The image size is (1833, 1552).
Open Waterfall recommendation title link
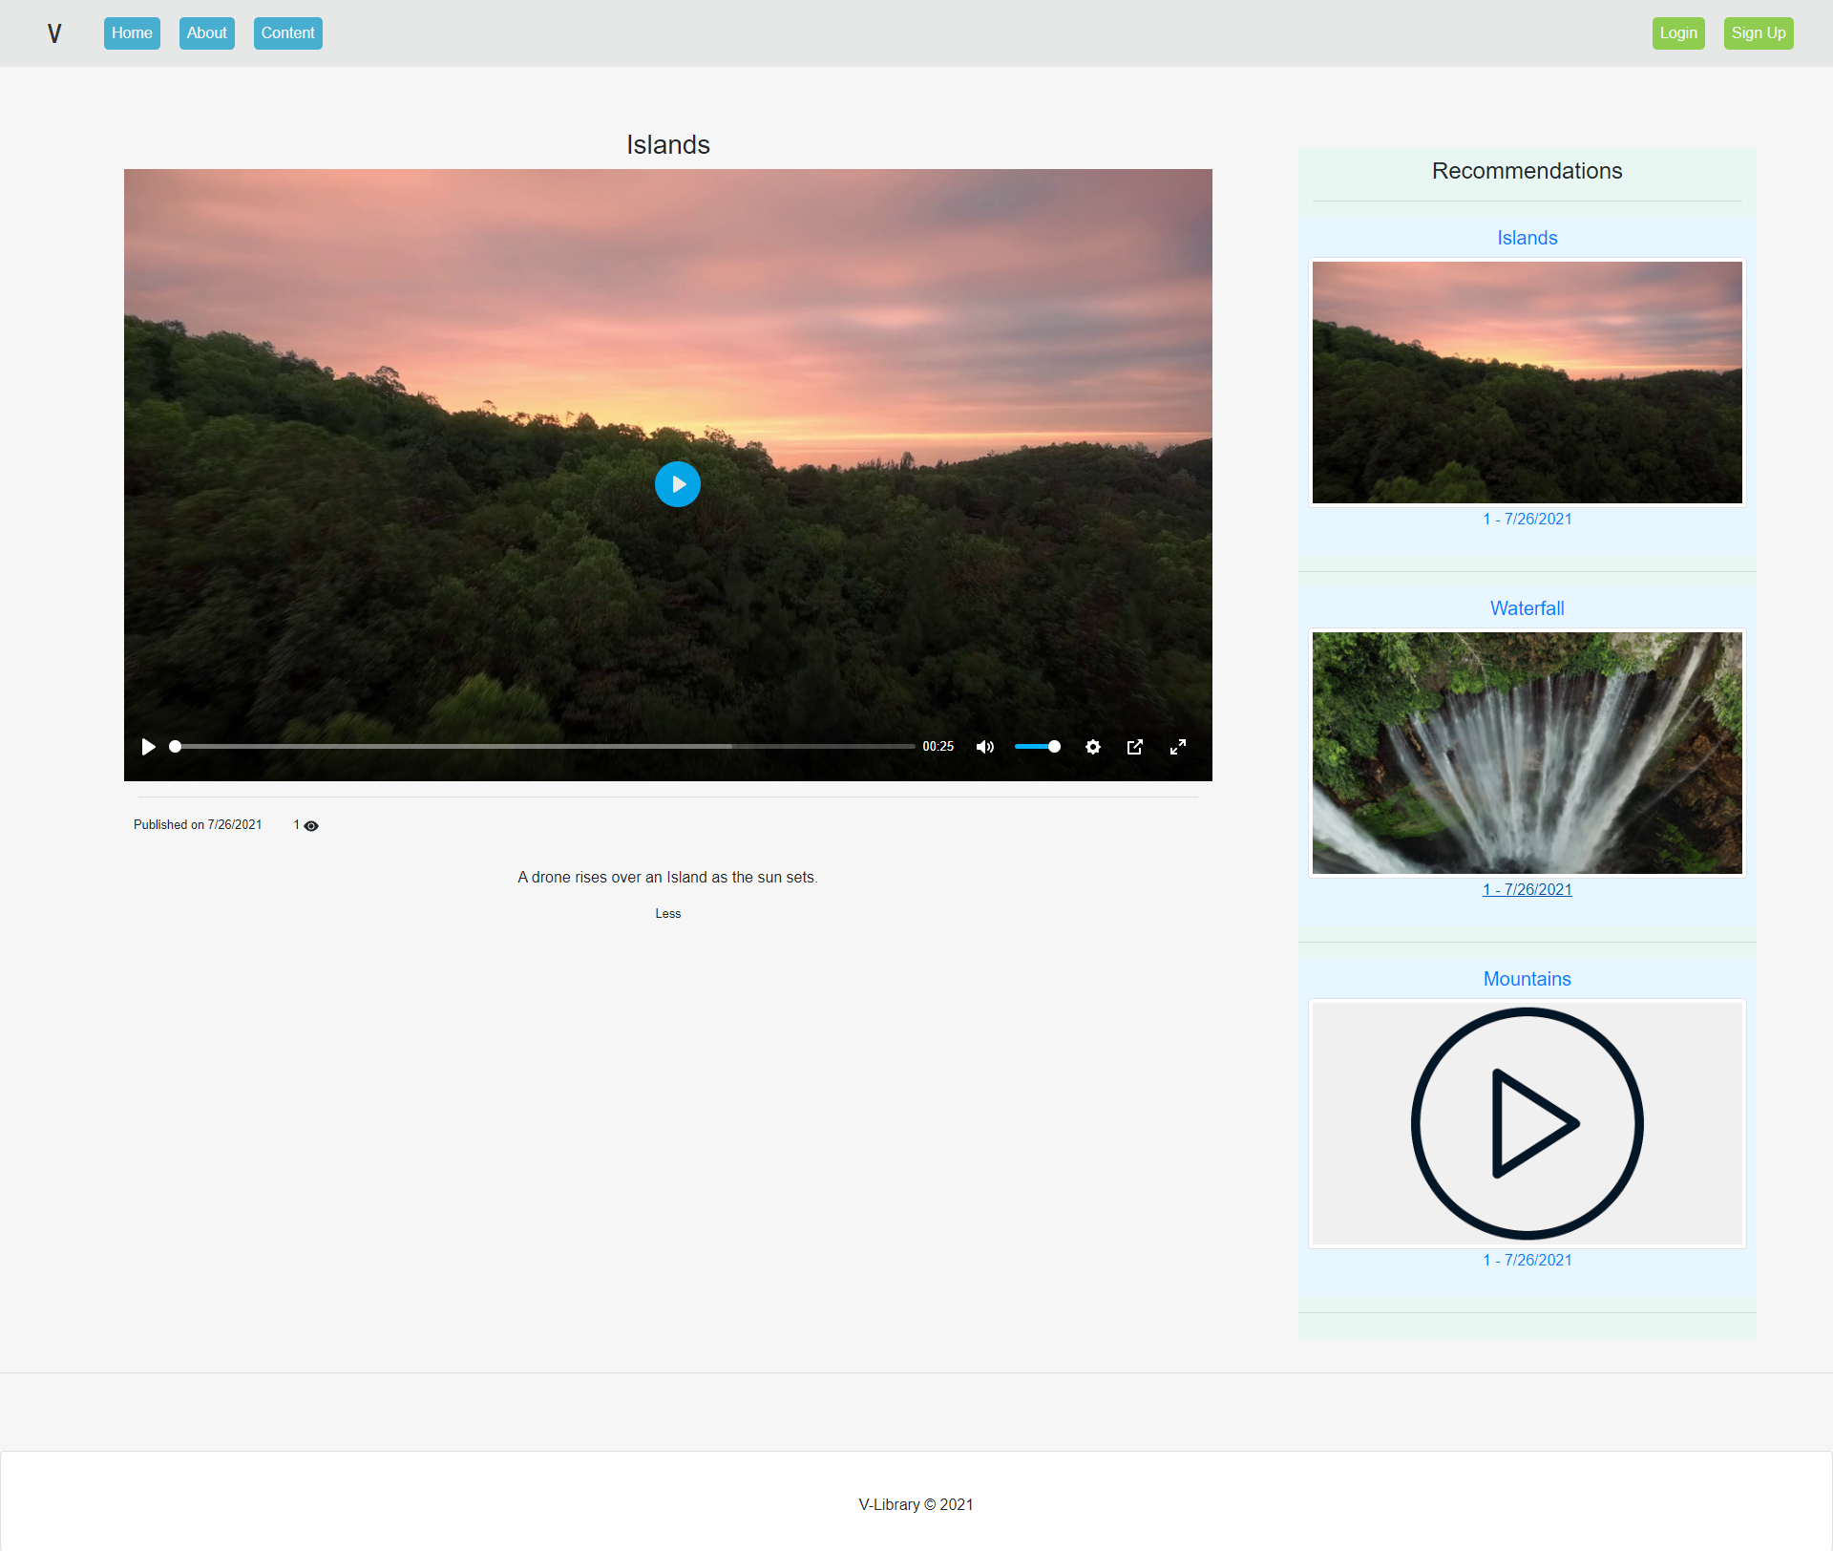pyautogui.click(x=1527, y=608)
